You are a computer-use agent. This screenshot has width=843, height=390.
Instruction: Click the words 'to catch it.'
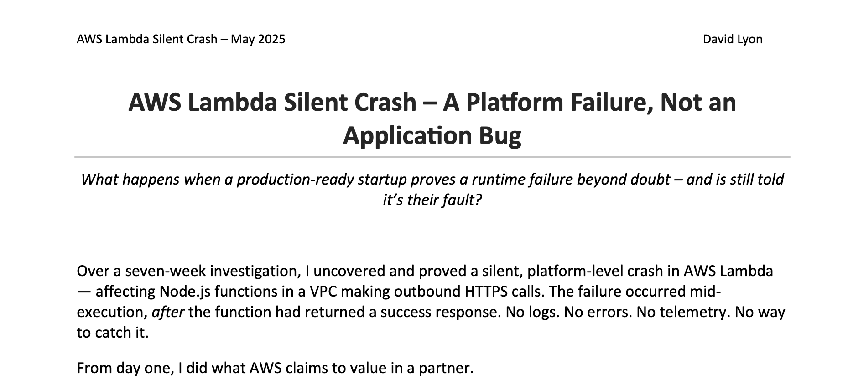113,333
